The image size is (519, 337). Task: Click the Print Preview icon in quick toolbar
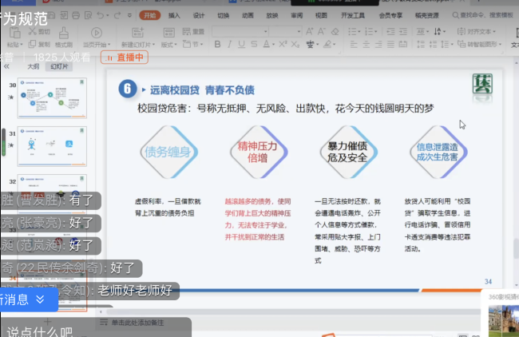pyautogui.click(x=88, y=15)
